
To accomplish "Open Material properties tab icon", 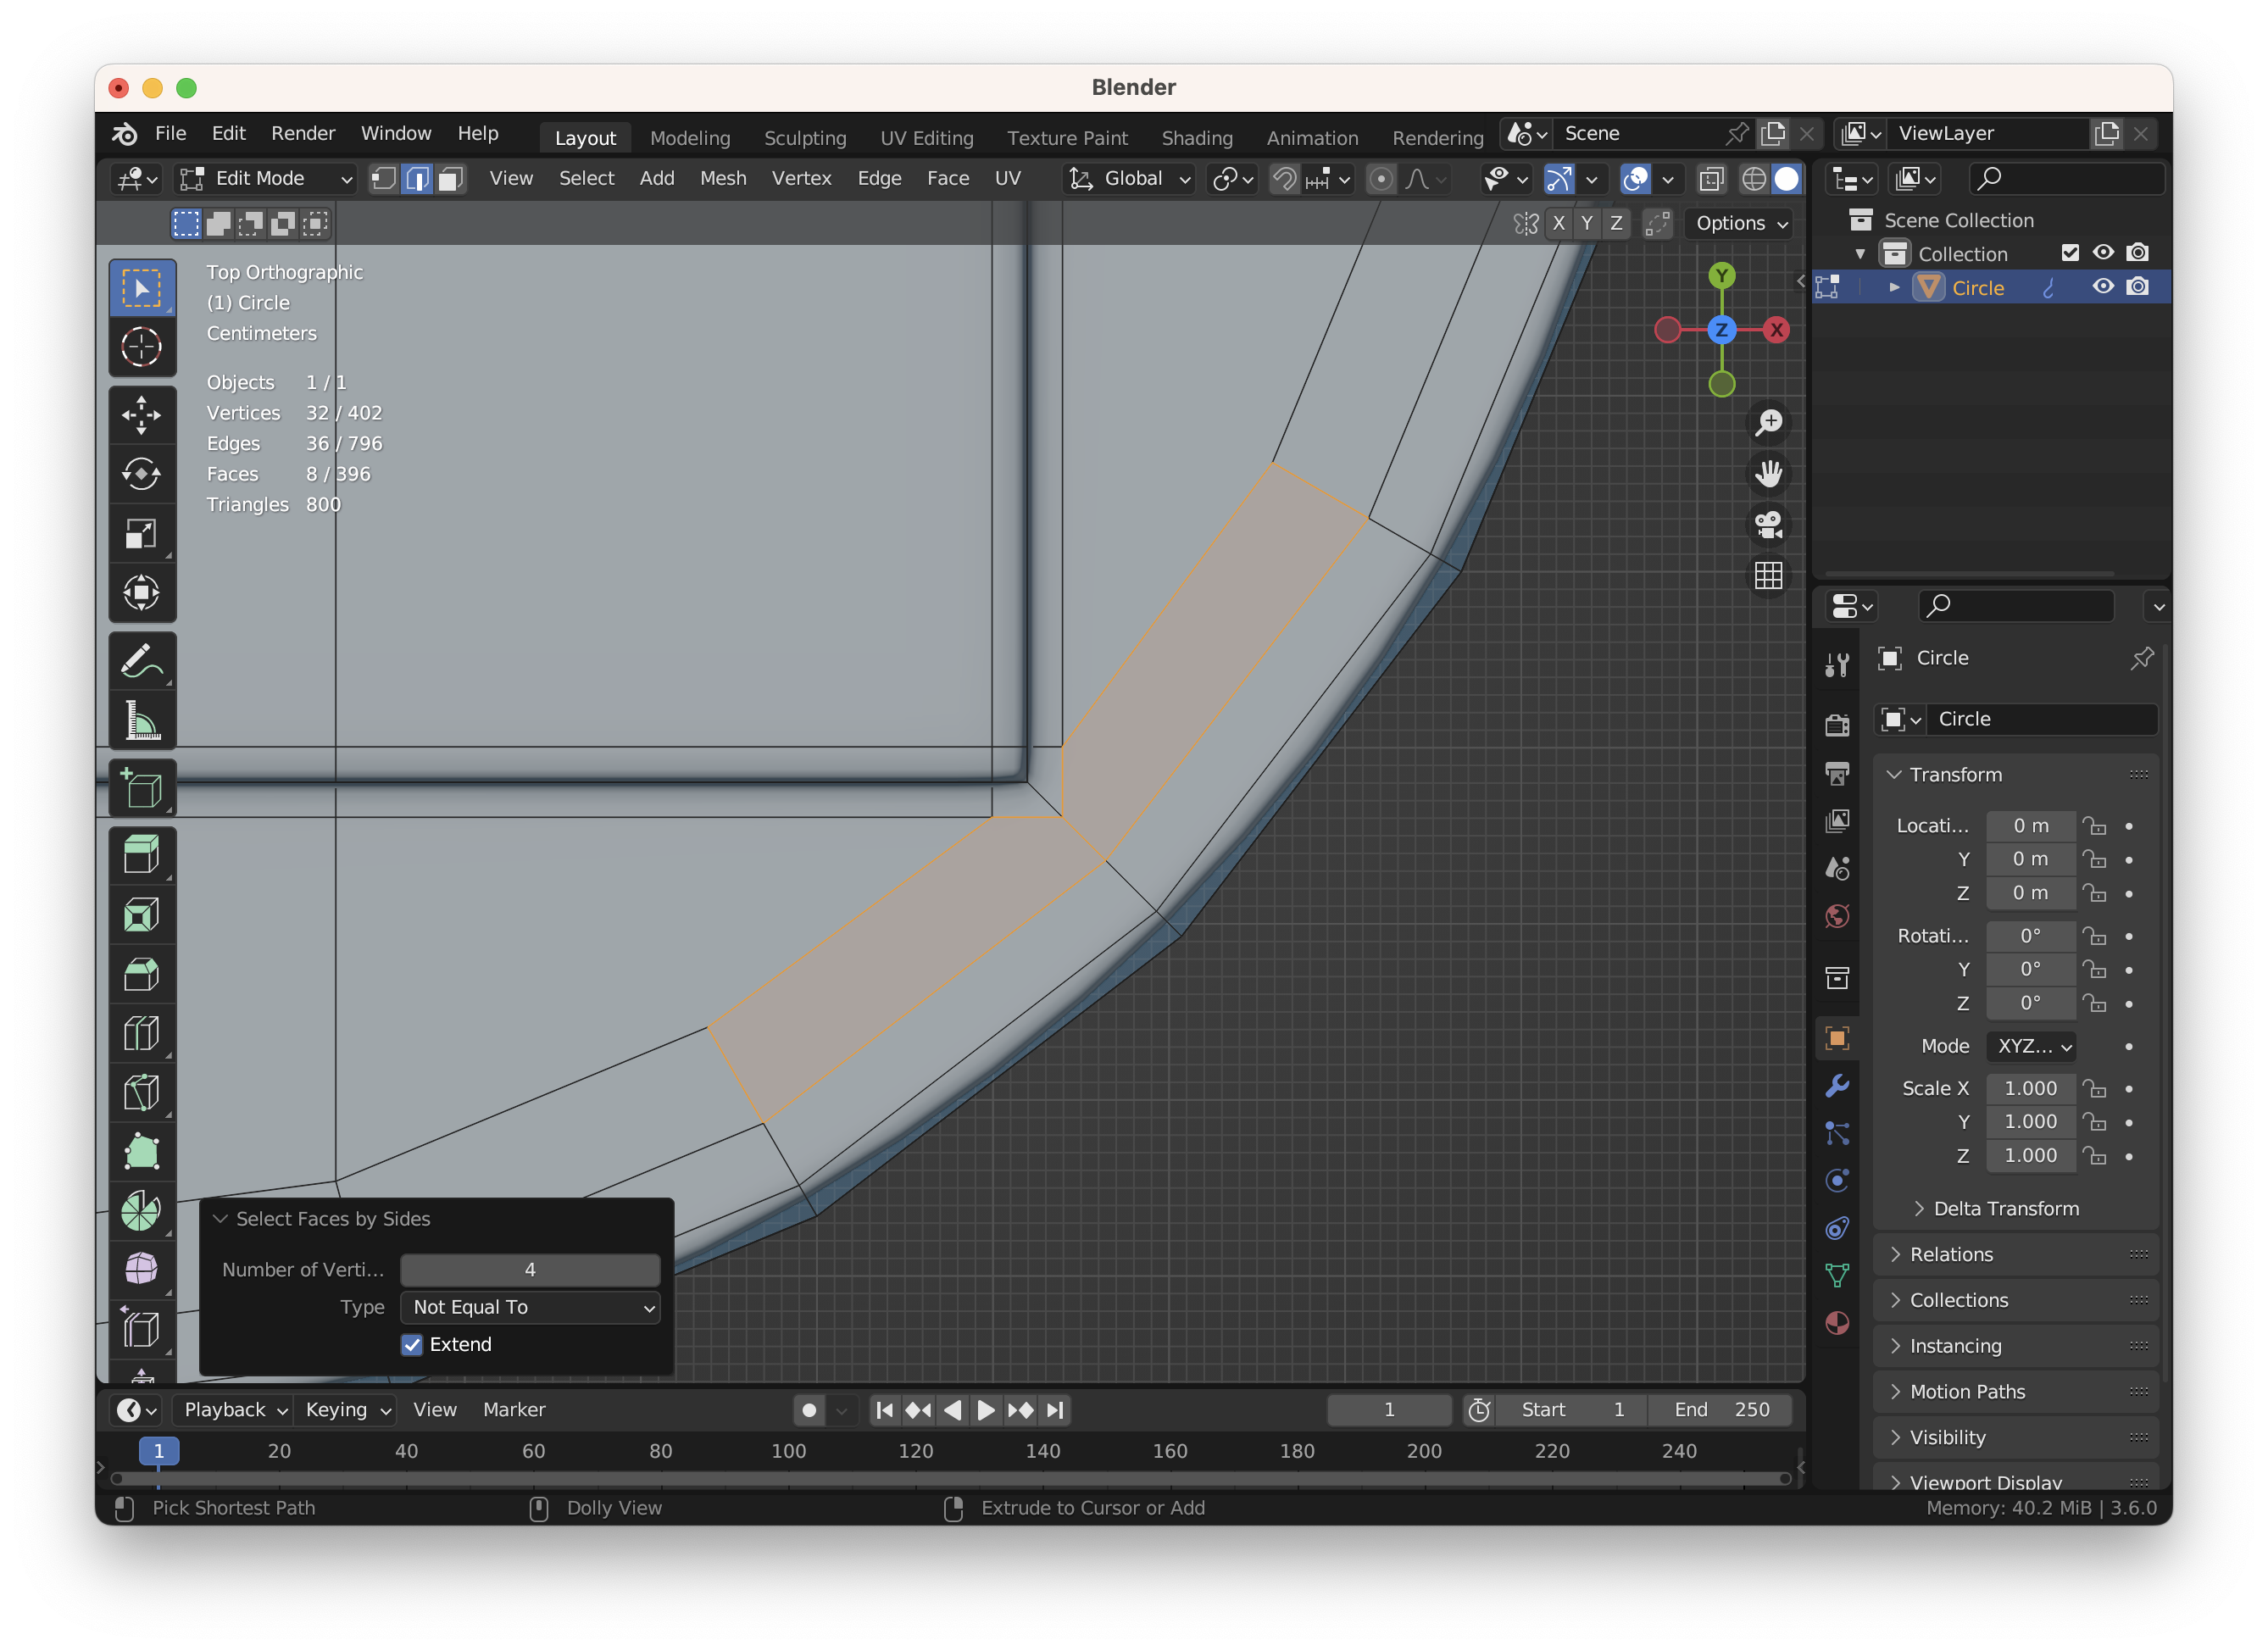I will click(1837, 1322).
